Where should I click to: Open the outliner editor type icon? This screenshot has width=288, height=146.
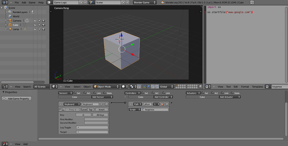[x=5, y=86]
